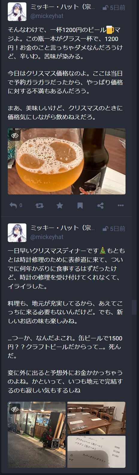Open the top post's 5日前 timestamp
The image size is (139, 475).
[117, 8]
